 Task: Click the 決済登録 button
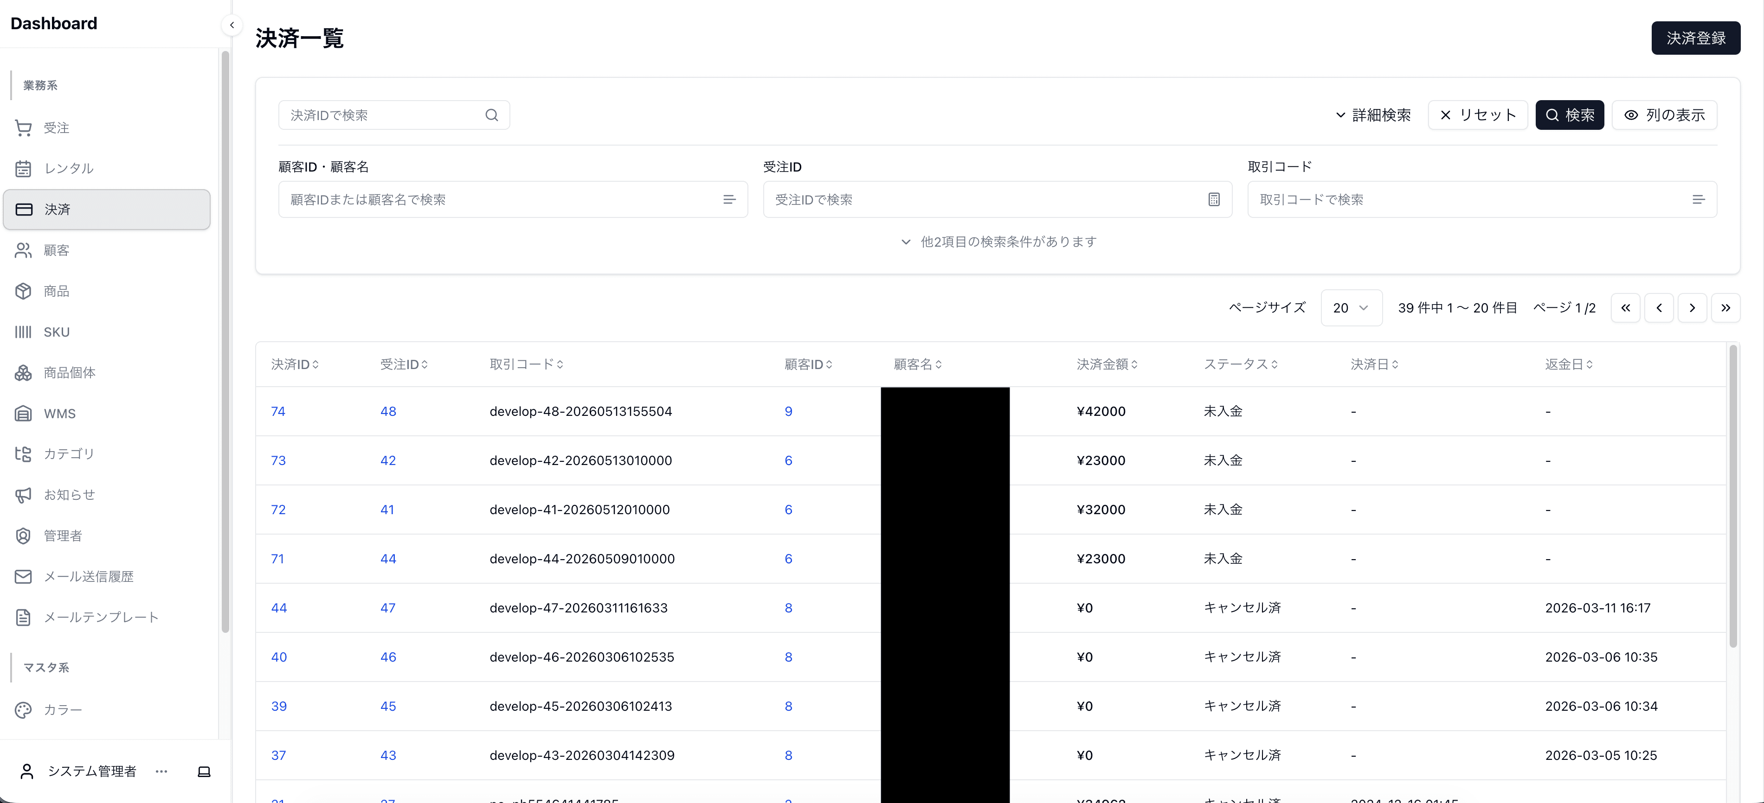(x=1695, y=38)
